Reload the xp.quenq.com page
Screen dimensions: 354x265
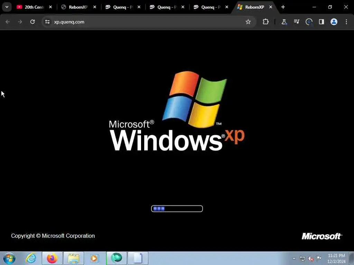pos(32,22)
